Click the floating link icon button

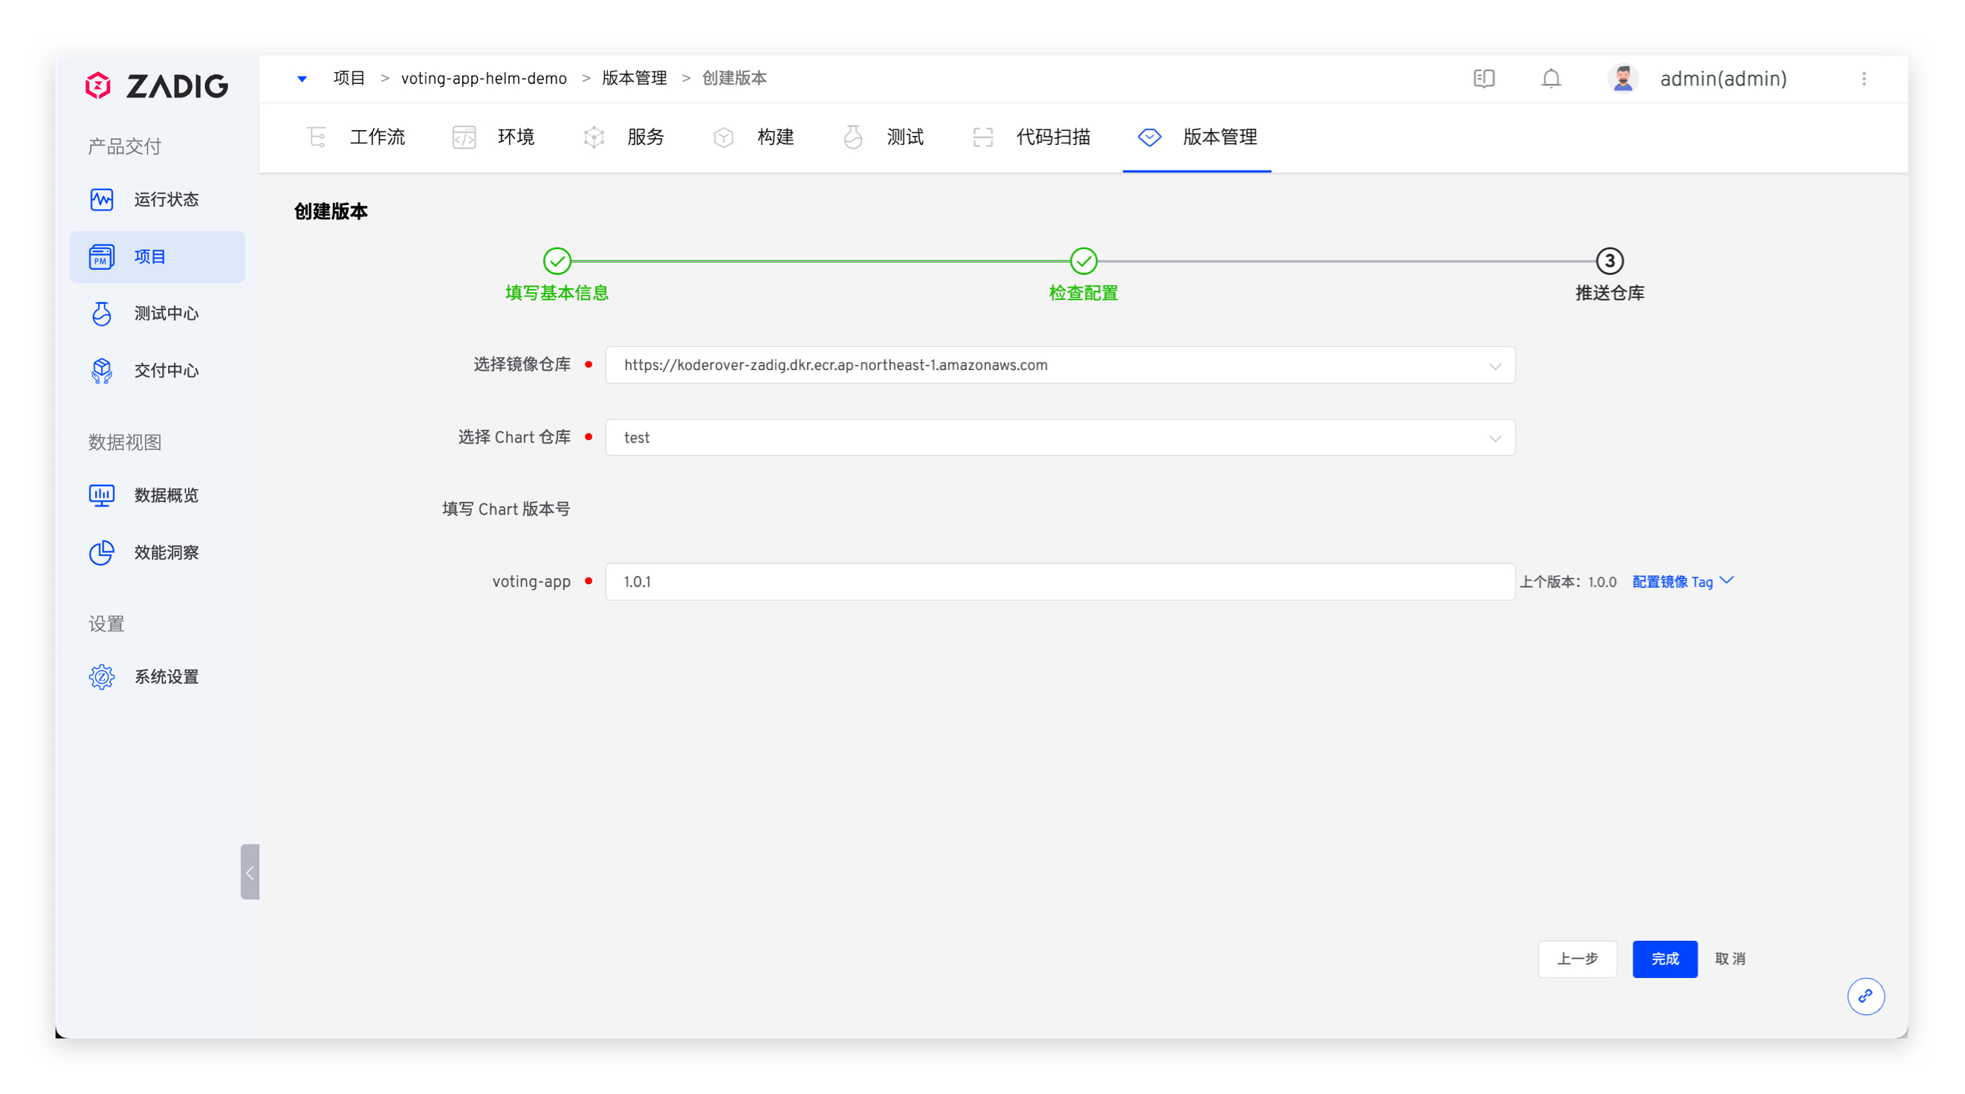1865,996
